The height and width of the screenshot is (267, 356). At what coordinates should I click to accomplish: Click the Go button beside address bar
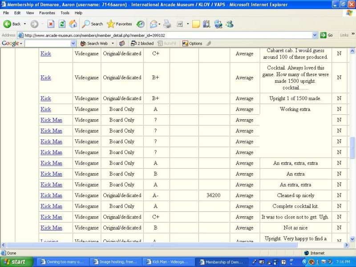[327, 35]
